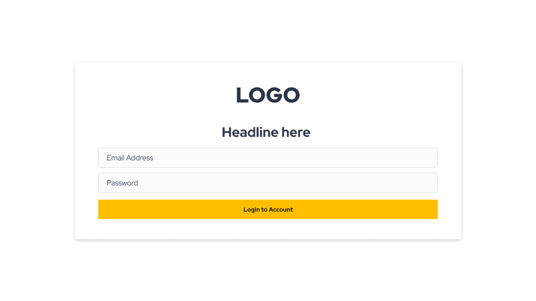Viewport: 536px width, 301px height.
Task: Click the 'Password' placeholder text
Action: (x=122, y=183)
